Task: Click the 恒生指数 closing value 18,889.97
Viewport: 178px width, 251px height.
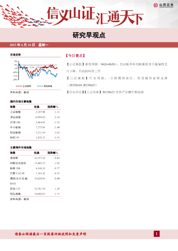Action: click(40, 194)
